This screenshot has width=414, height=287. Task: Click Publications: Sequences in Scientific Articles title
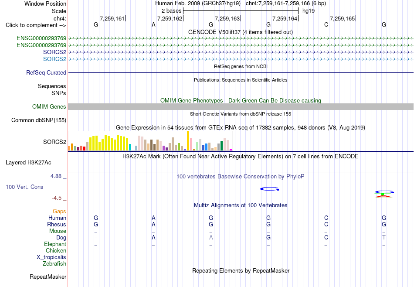pos(241,80)
